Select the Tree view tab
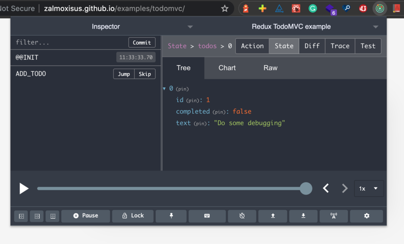This screenshot has width=404, height=244. point(183,68)
